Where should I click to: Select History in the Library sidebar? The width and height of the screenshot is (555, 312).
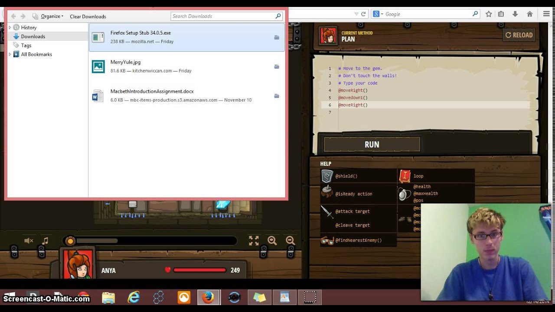point(29,27)
